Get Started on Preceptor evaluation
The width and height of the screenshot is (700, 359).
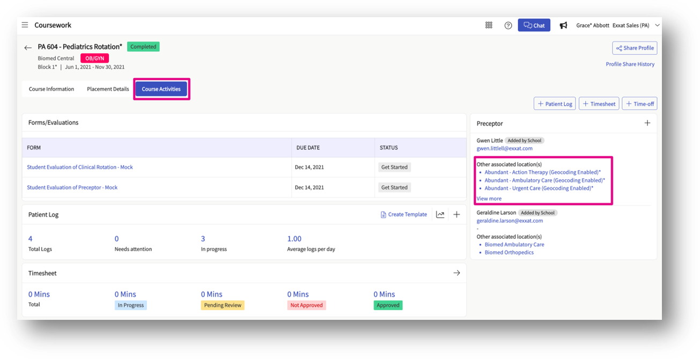point(394,187)
